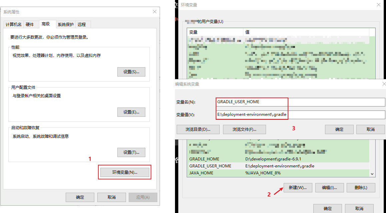Focus the 变量值(V) input field
This screenshot has width=386, height=213.
click(301, 114)
